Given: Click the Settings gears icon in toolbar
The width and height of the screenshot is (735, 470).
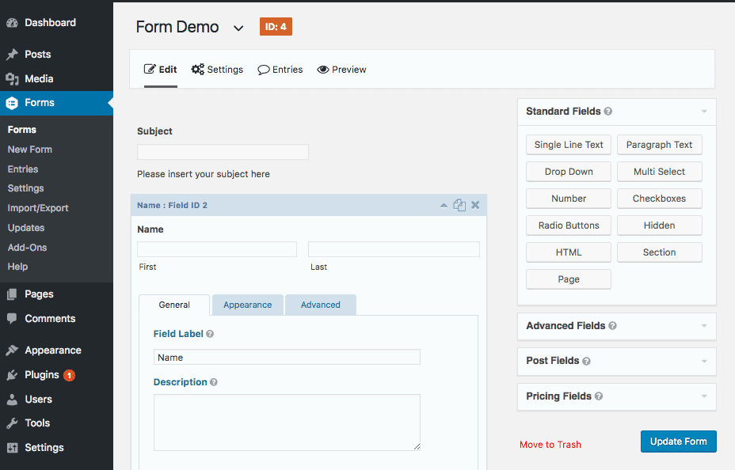Looking at the screenshot, I should 198,70.
